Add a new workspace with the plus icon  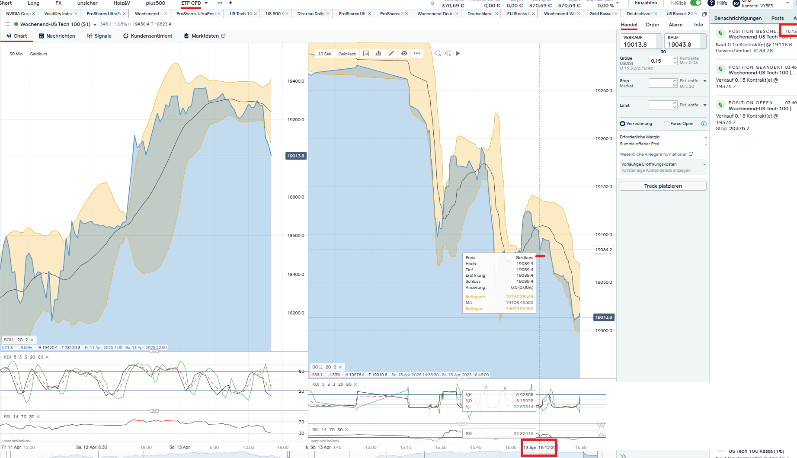click(230, 3)
